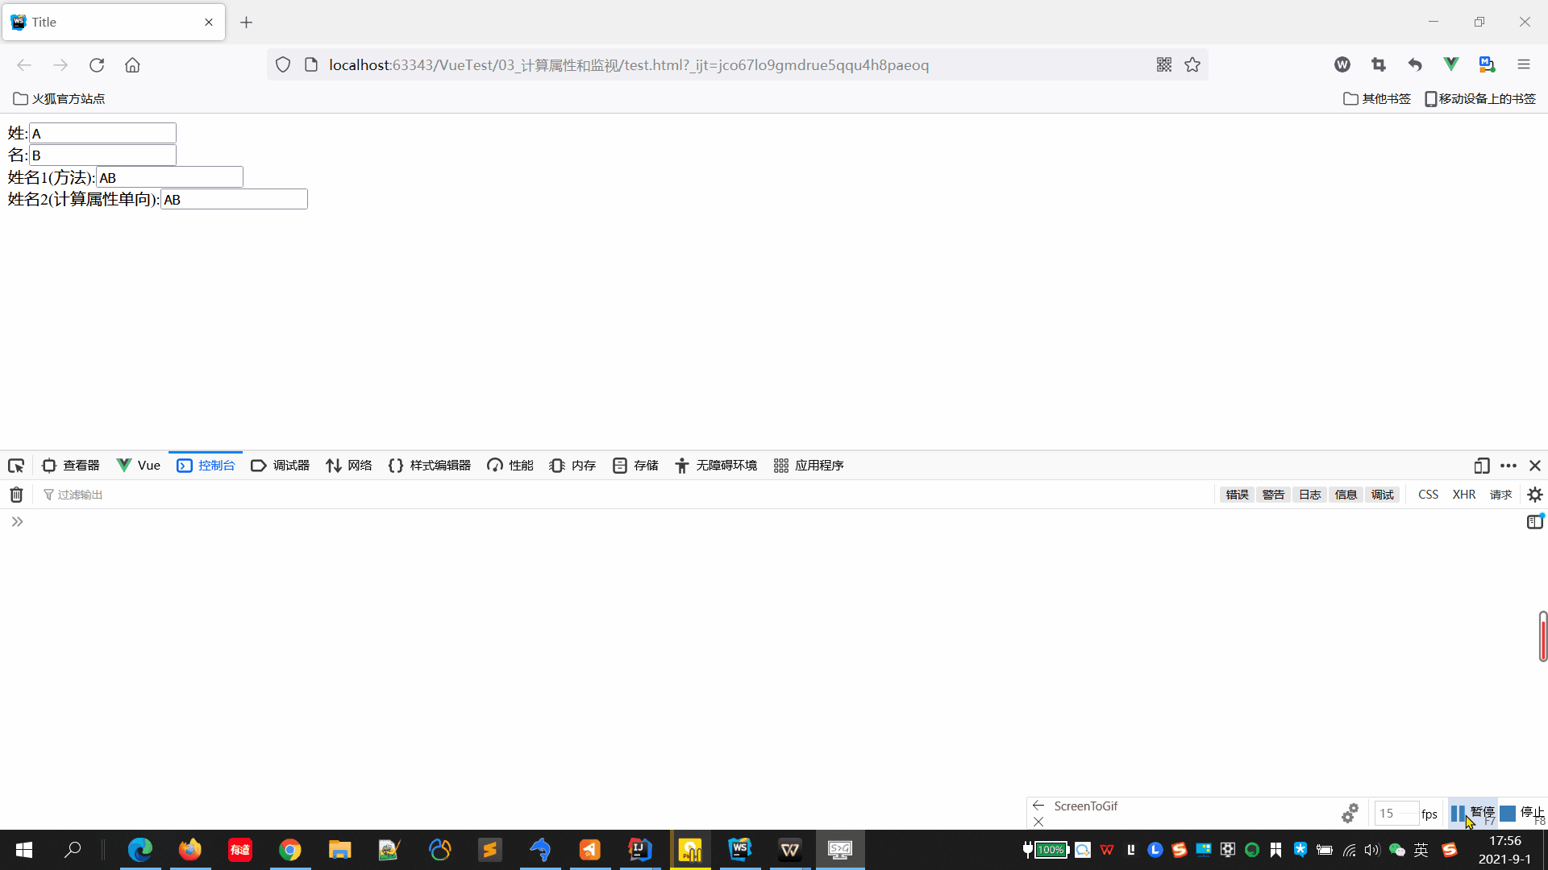The width and height of the screenshot is (1548, 870).
Task: Open the QR code icon in address bar
Action: 1163,65
